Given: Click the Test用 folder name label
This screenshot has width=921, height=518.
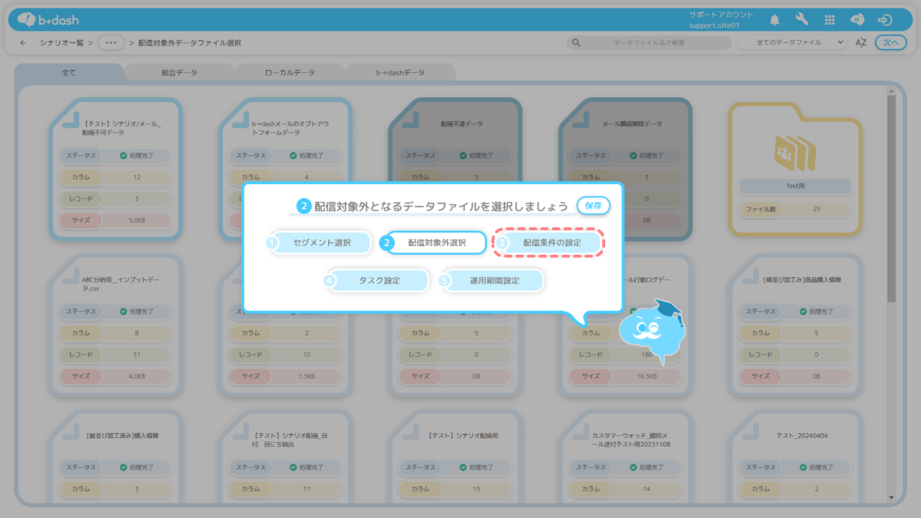Looking at the screenshot, I should coord(795,186).
